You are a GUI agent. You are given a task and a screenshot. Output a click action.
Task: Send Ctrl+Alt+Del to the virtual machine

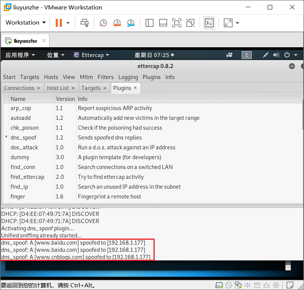tap(85, 23)
